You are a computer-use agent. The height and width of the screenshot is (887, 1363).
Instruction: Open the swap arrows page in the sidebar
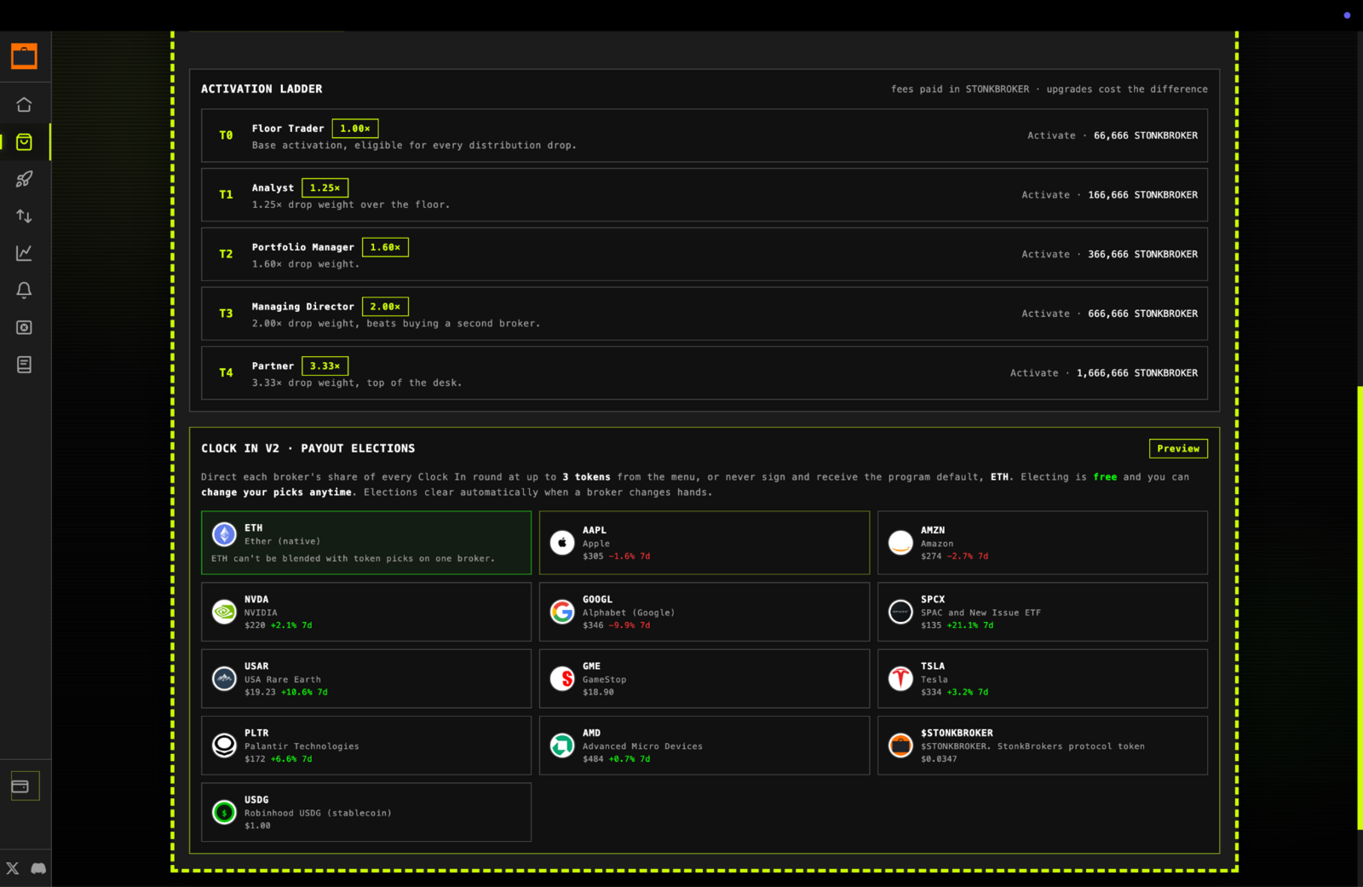(24, 216)
